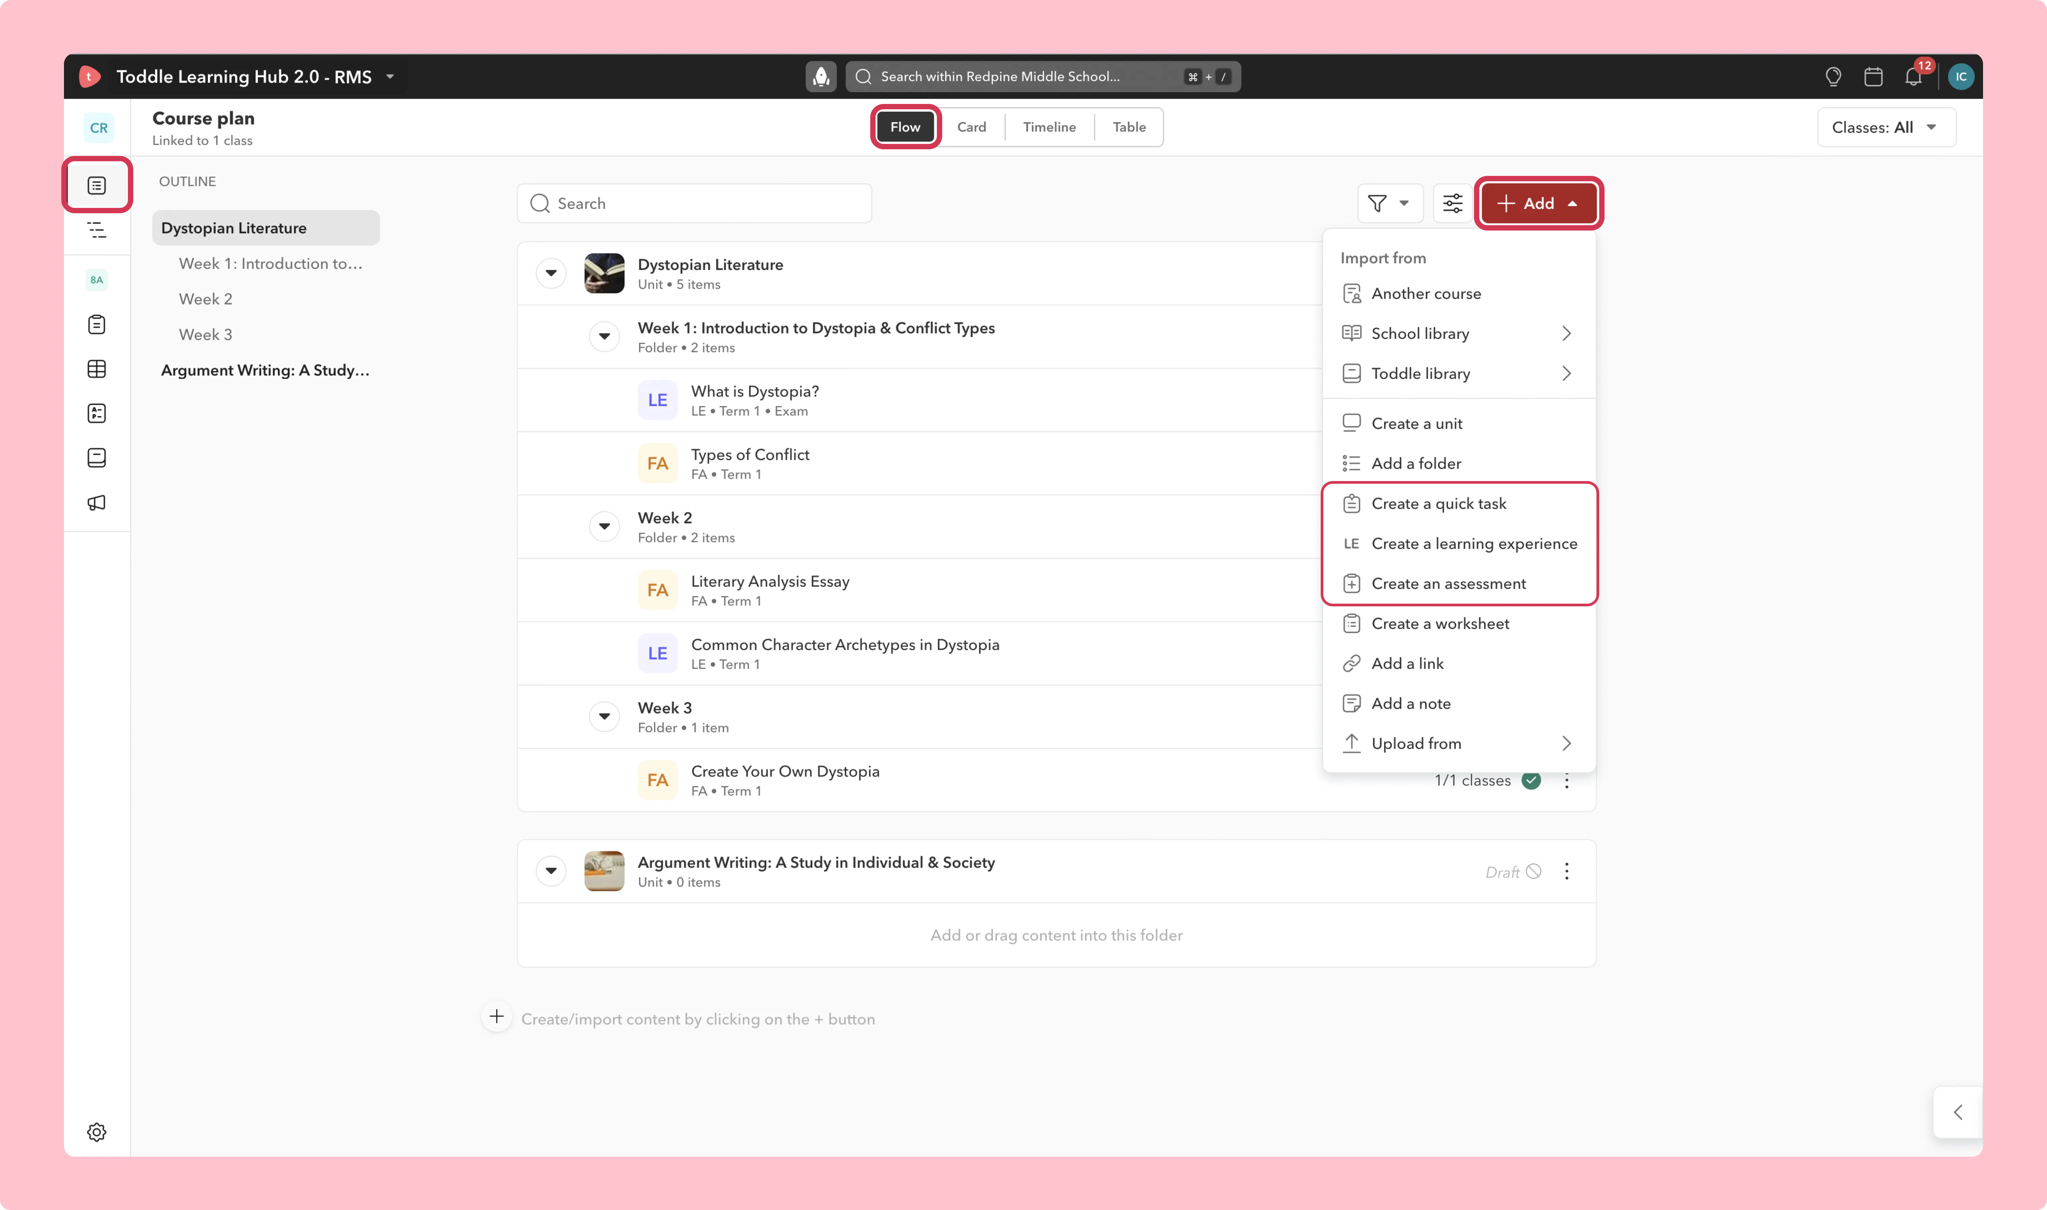The height and width of the screenshot is (1210, 2047).
Task: Select Week 2 in the outline
Action: pyautogui.click(x=206, y=299)
